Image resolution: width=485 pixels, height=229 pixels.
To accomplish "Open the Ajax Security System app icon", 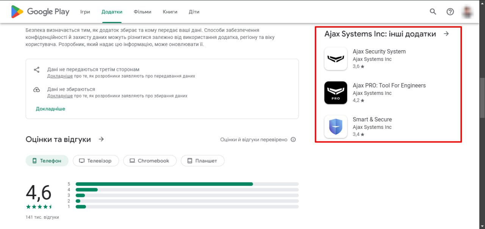I will [x=336, y=59].
